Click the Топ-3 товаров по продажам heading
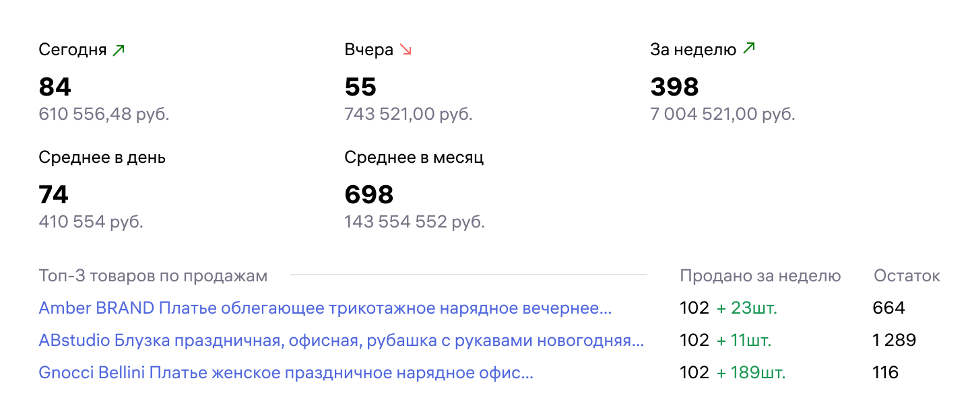The height and width of the screenshot is (420, 972). (x=153, y=276)
